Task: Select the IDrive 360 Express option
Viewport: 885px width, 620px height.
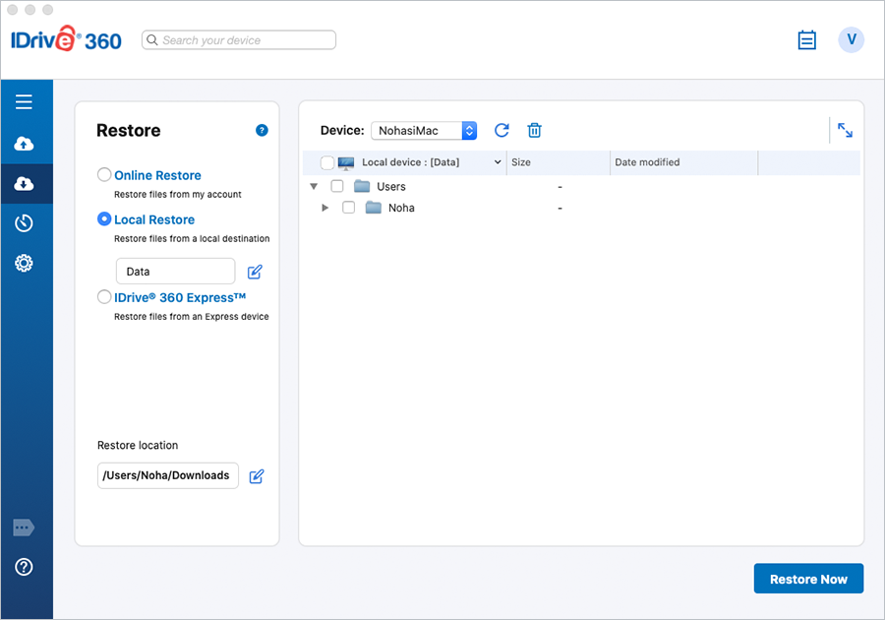Action: pos(104,297)
